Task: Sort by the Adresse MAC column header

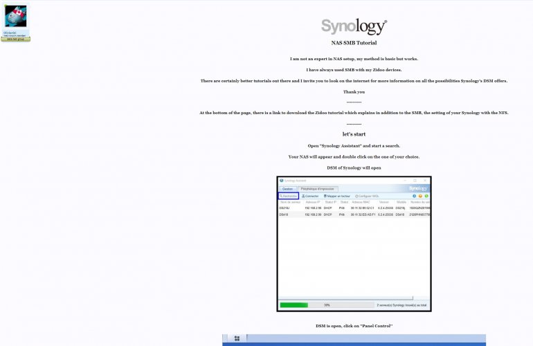Action: 361,202
